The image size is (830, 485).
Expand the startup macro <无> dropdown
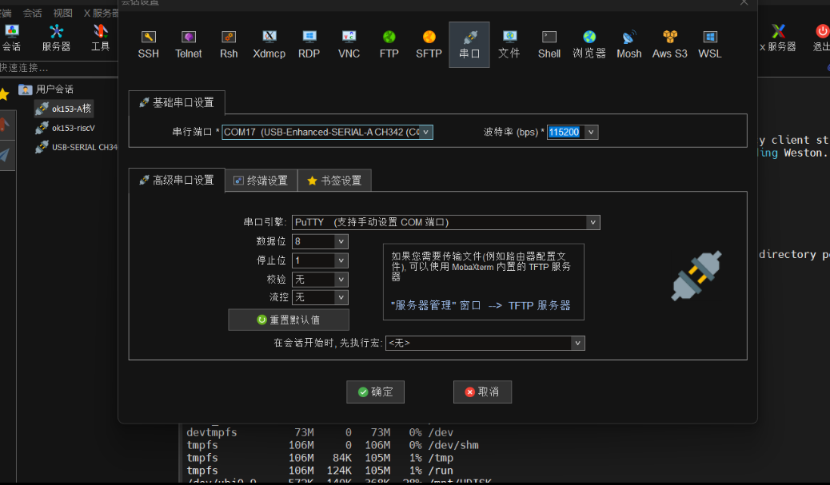[x=577, y=344]
